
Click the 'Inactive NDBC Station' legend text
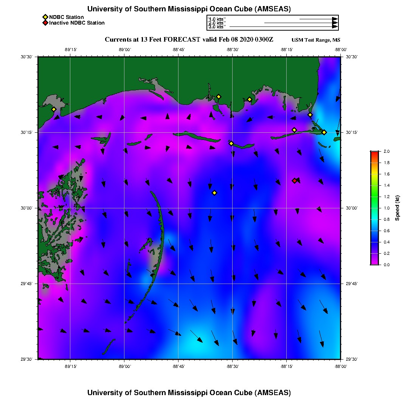click(x=77, y=23)
